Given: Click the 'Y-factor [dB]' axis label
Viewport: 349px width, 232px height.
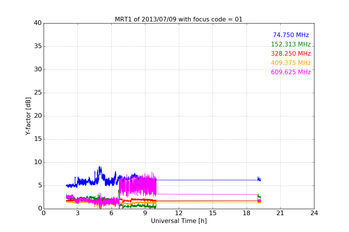Looking at the screenshot, I should [x=28, y=116].
